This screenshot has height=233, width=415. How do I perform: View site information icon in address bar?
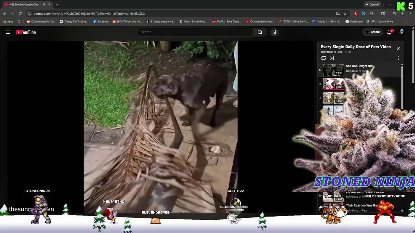(x=30, y=14)
